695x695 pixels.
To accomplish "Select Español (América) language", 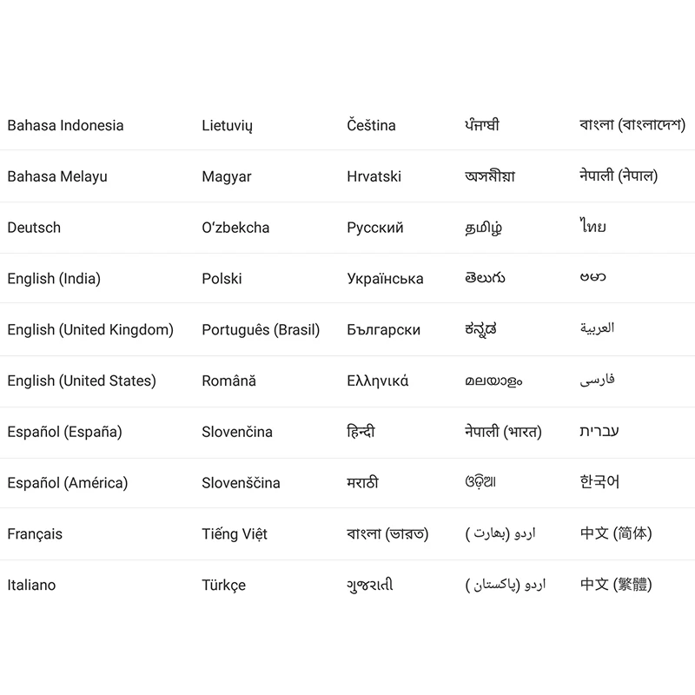I will (68, 483).
